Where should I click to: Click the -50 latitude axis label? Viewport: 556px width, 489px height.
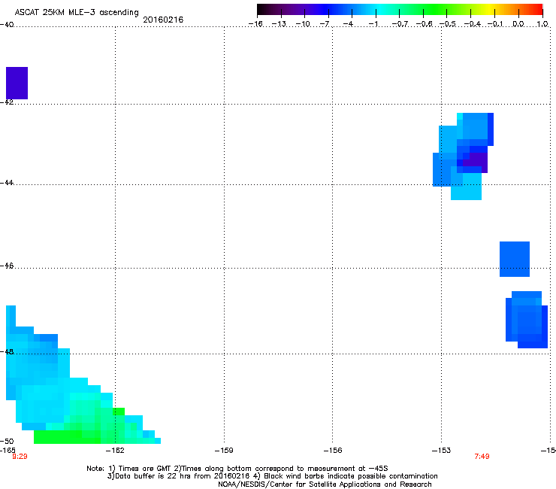coord(7,441)
